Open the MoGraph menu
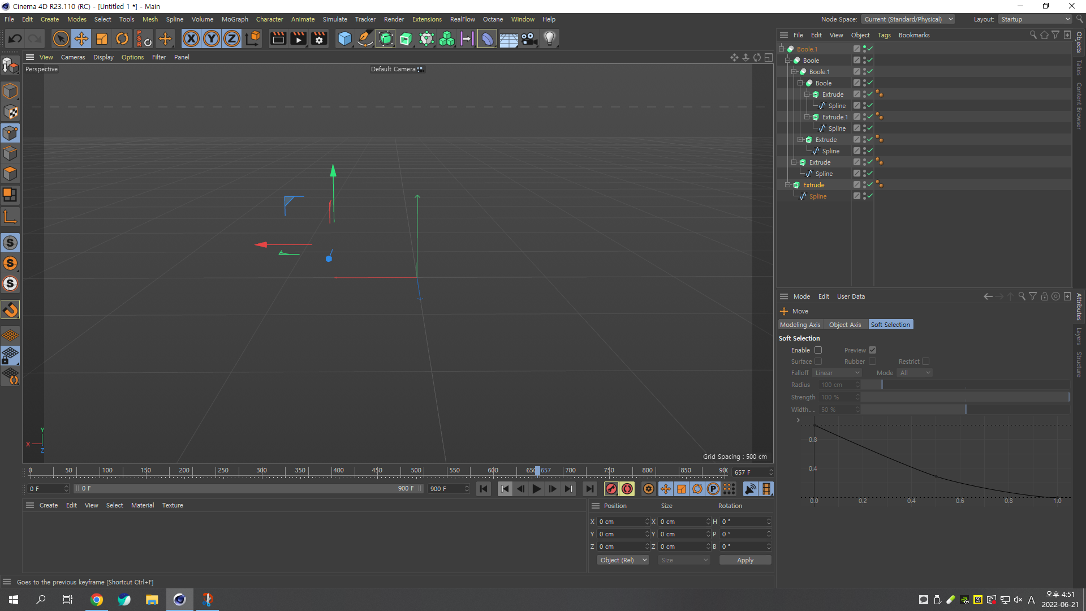 pos(235,19)
